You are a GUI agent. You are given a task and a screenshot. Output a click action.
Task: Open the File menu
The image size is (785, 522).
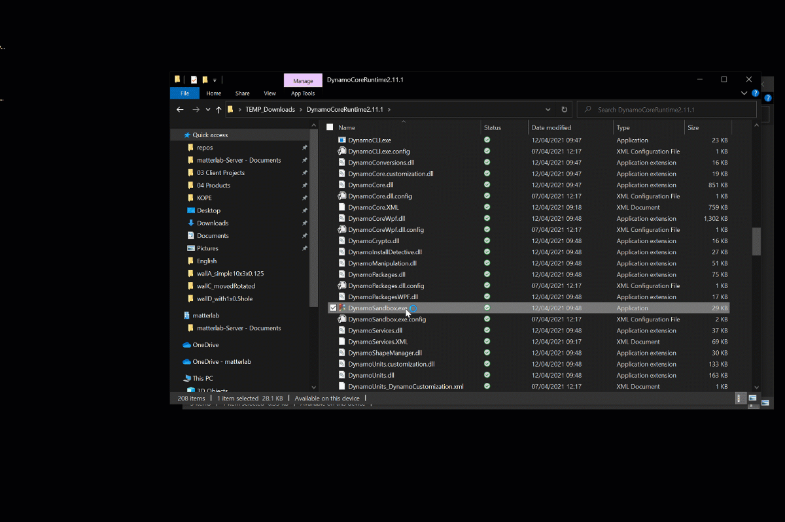(184, 93)
